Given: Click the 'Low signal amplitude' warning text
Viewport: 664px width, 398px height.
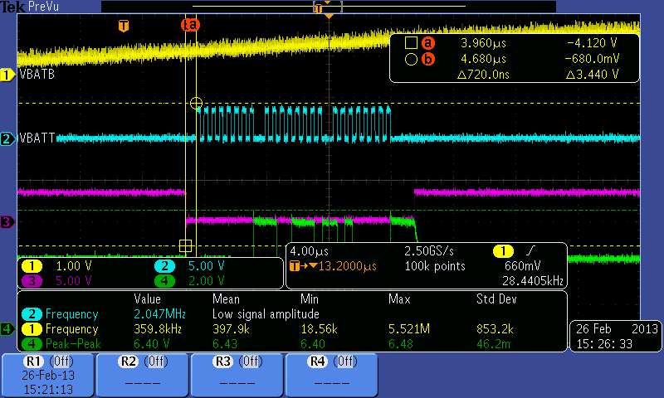Looking at the screenshot, I should coord(266,314).
